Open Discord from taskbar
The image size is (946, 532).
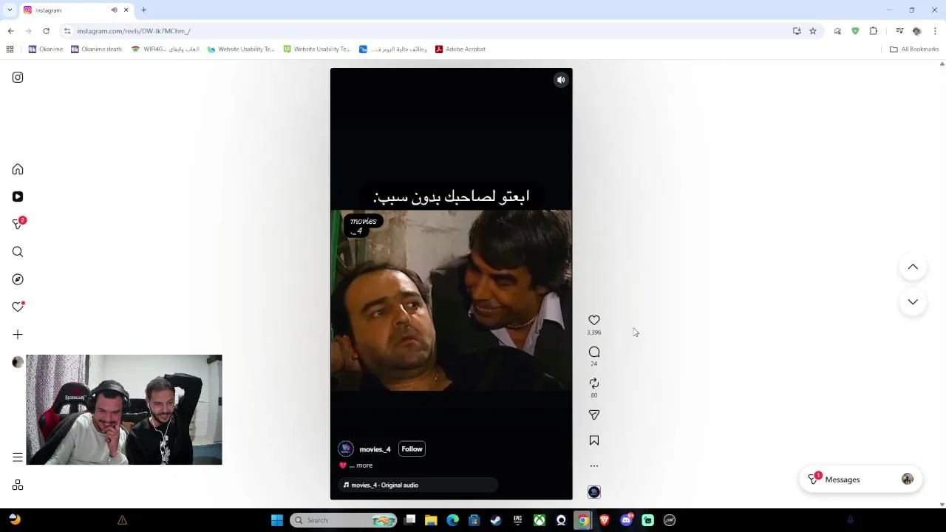click(x=627, y=520)
